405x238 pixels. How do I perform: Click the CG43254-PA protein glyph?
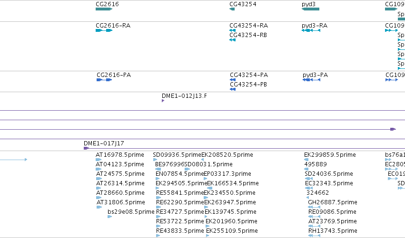tap(233, 80)
